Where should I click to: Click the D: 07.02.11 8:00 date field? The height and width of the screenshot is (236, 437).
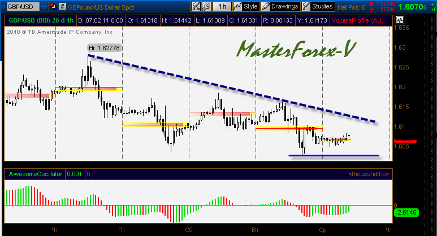tap(101, 20)
